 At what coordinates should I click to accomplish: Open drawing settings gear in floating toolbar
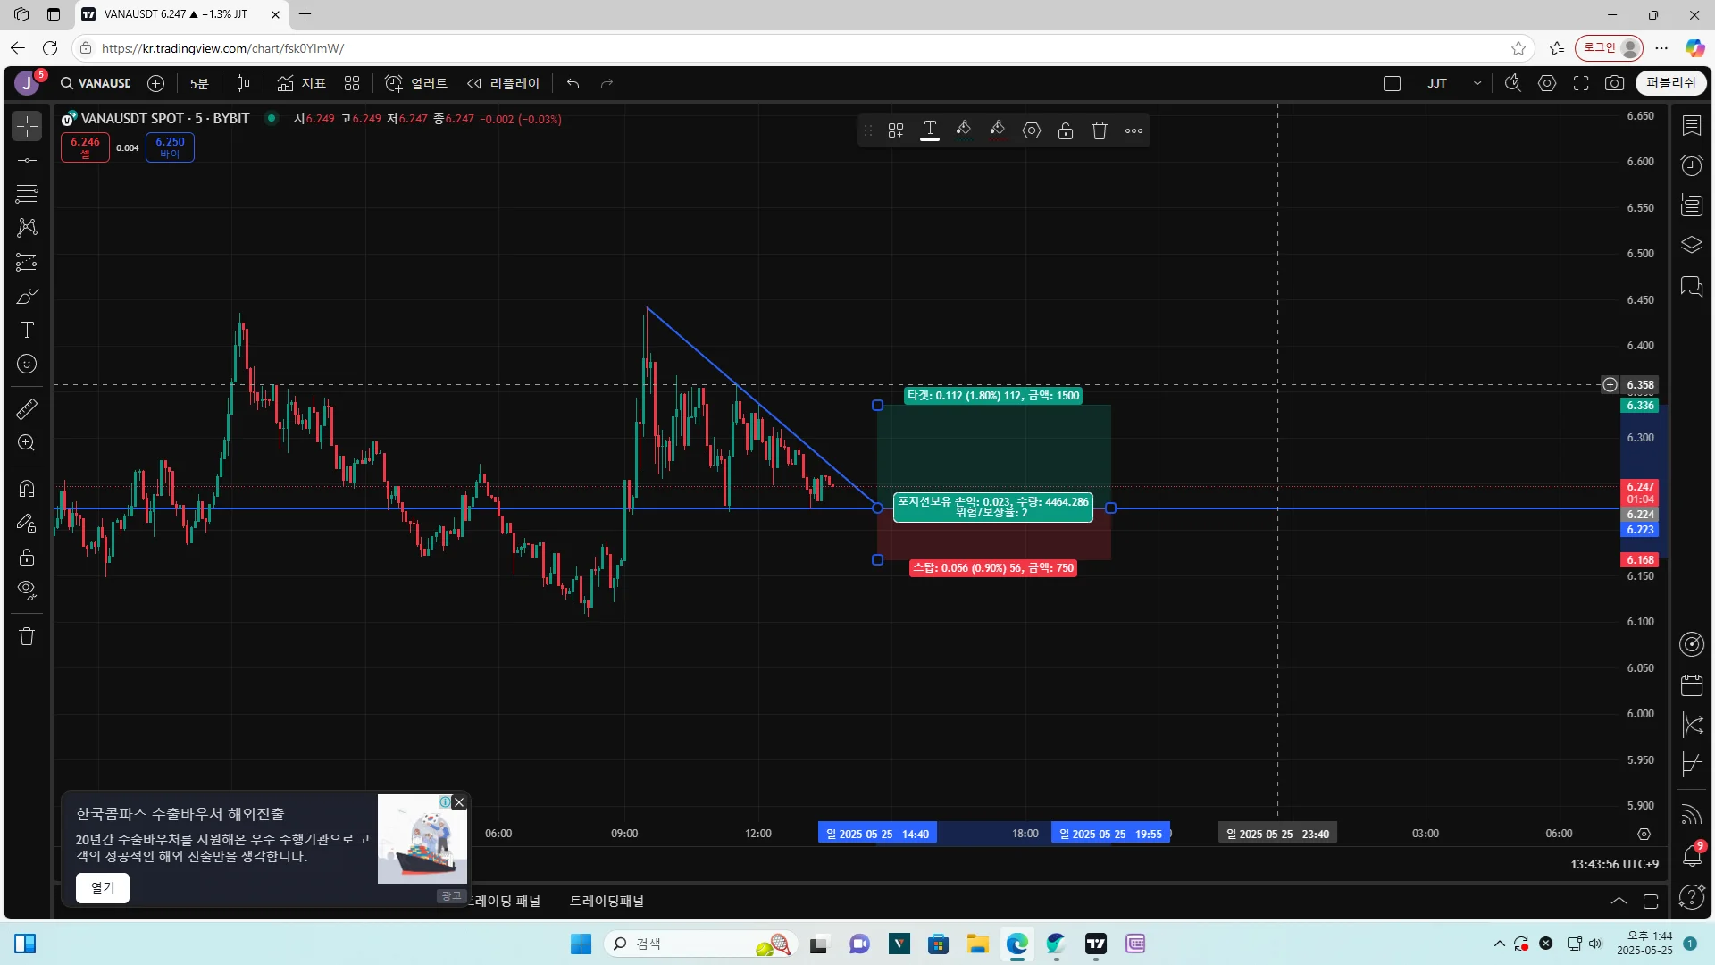[1032, 130]
